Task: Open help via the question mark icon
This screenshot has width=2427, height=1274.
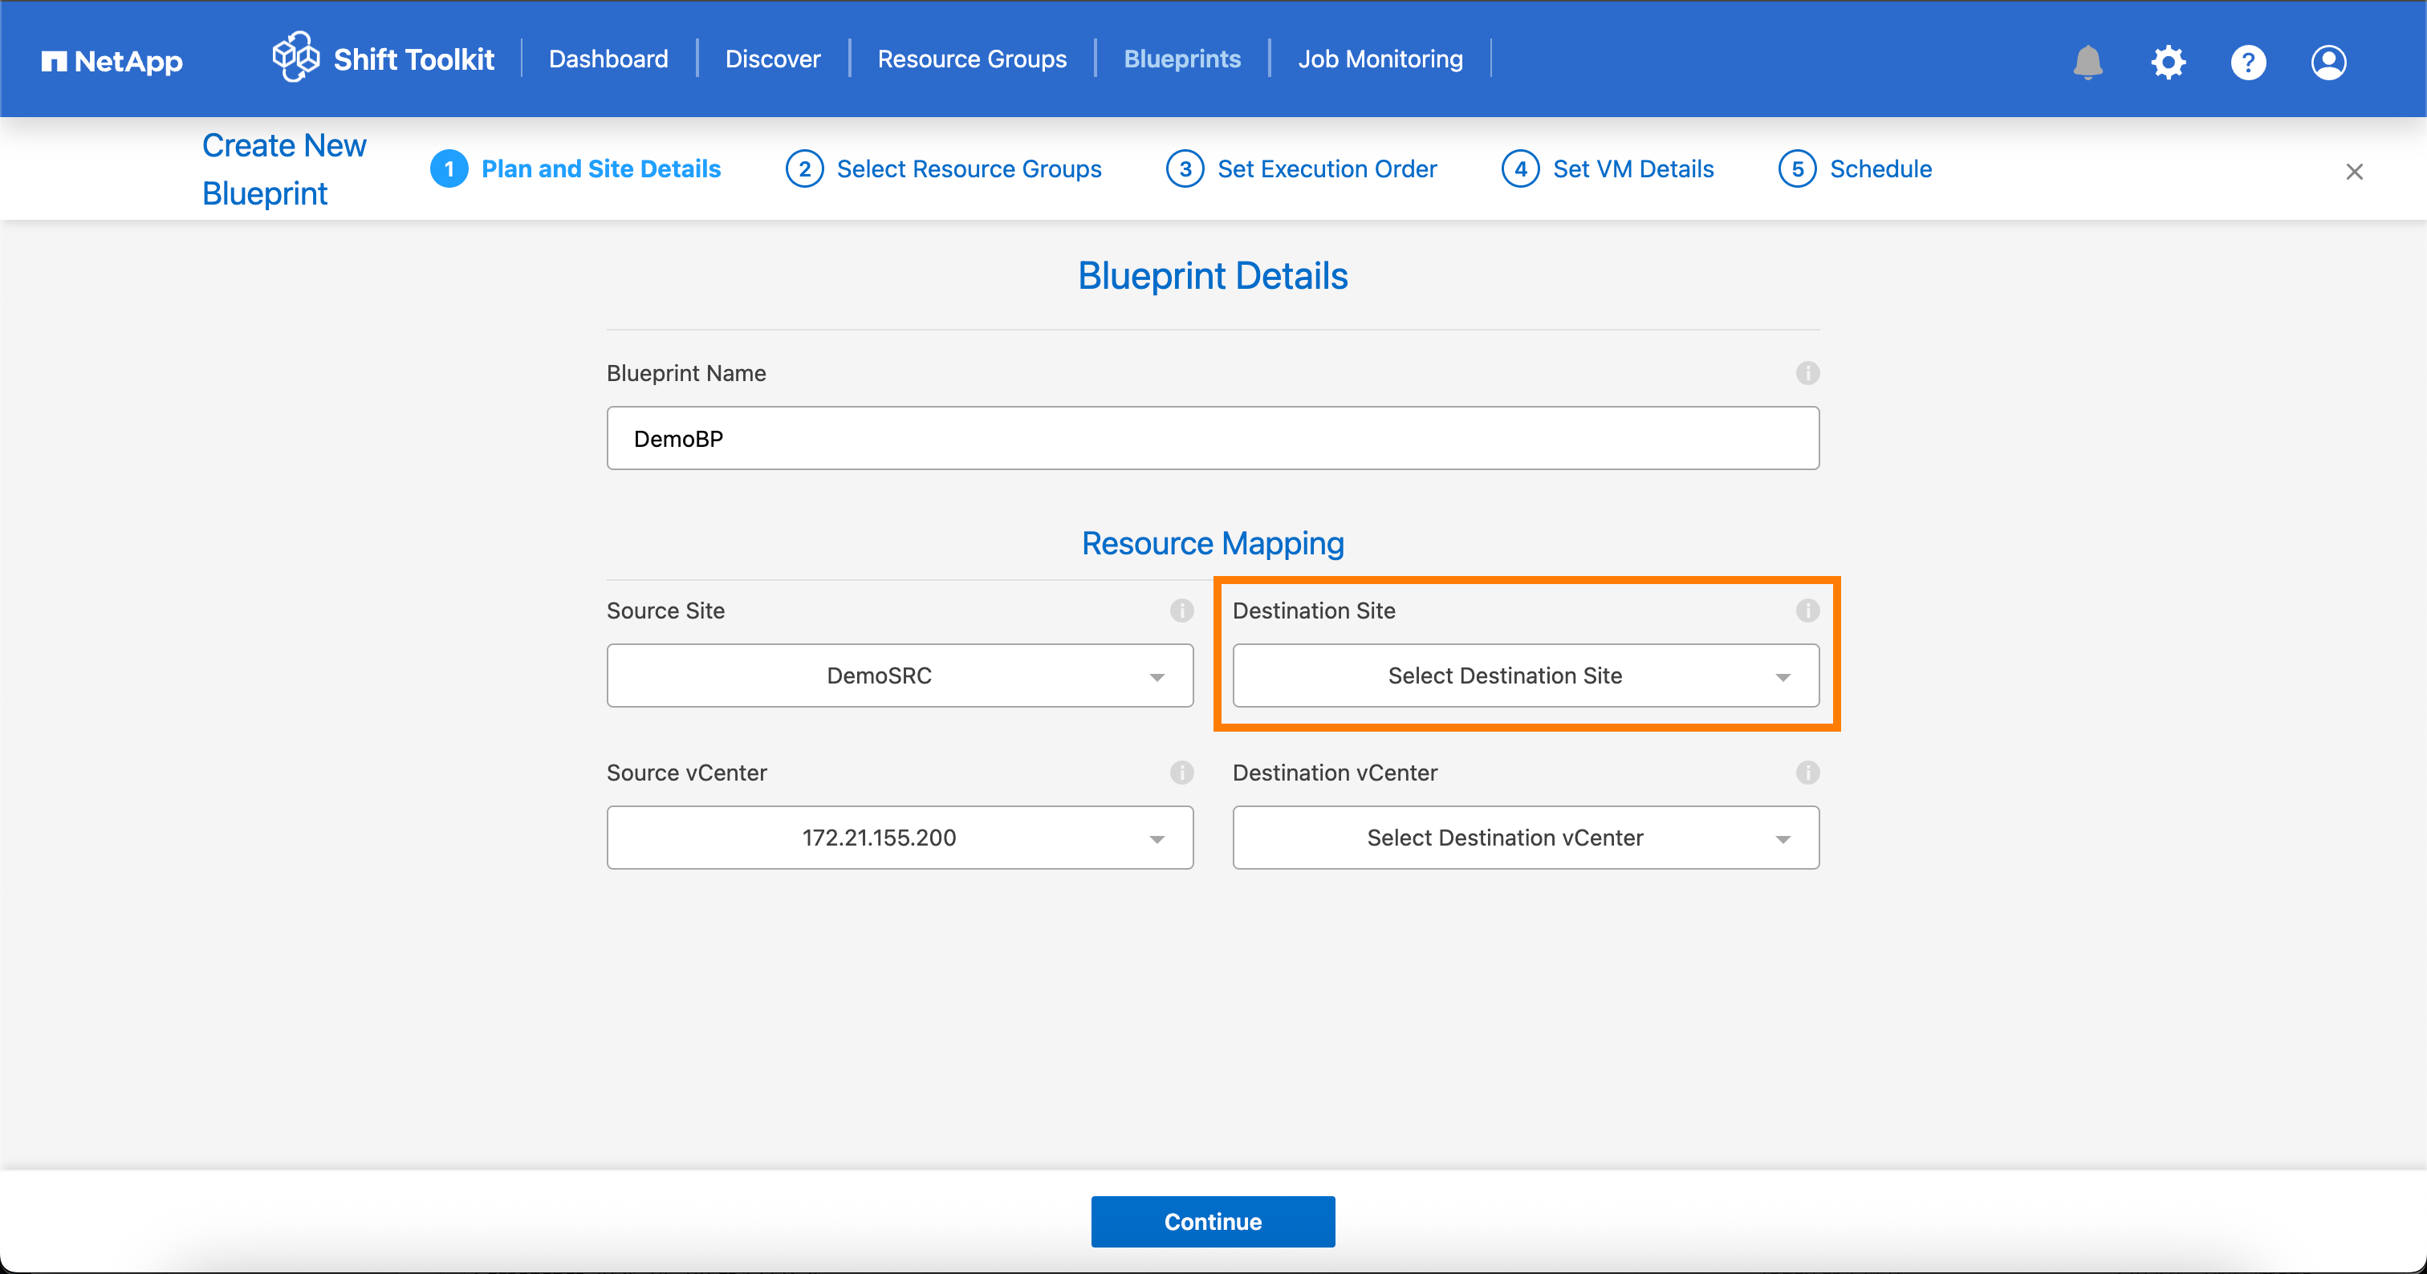Action: tap(2248, 62)
